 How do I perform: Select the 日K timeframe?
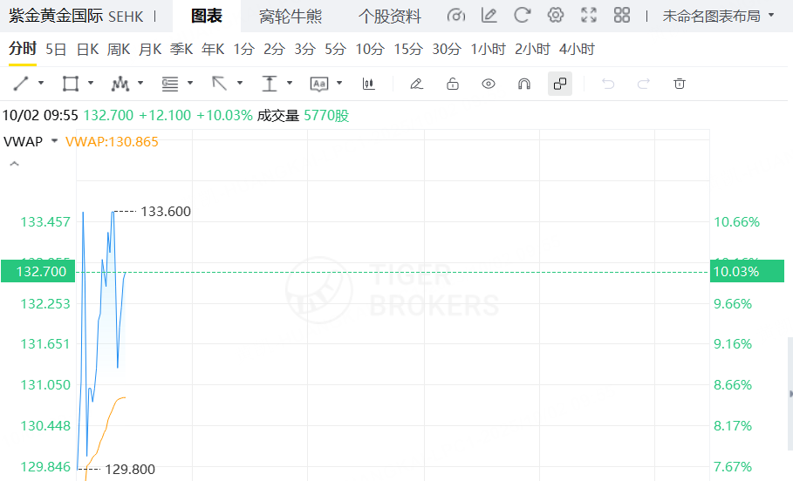coord(87,50)
